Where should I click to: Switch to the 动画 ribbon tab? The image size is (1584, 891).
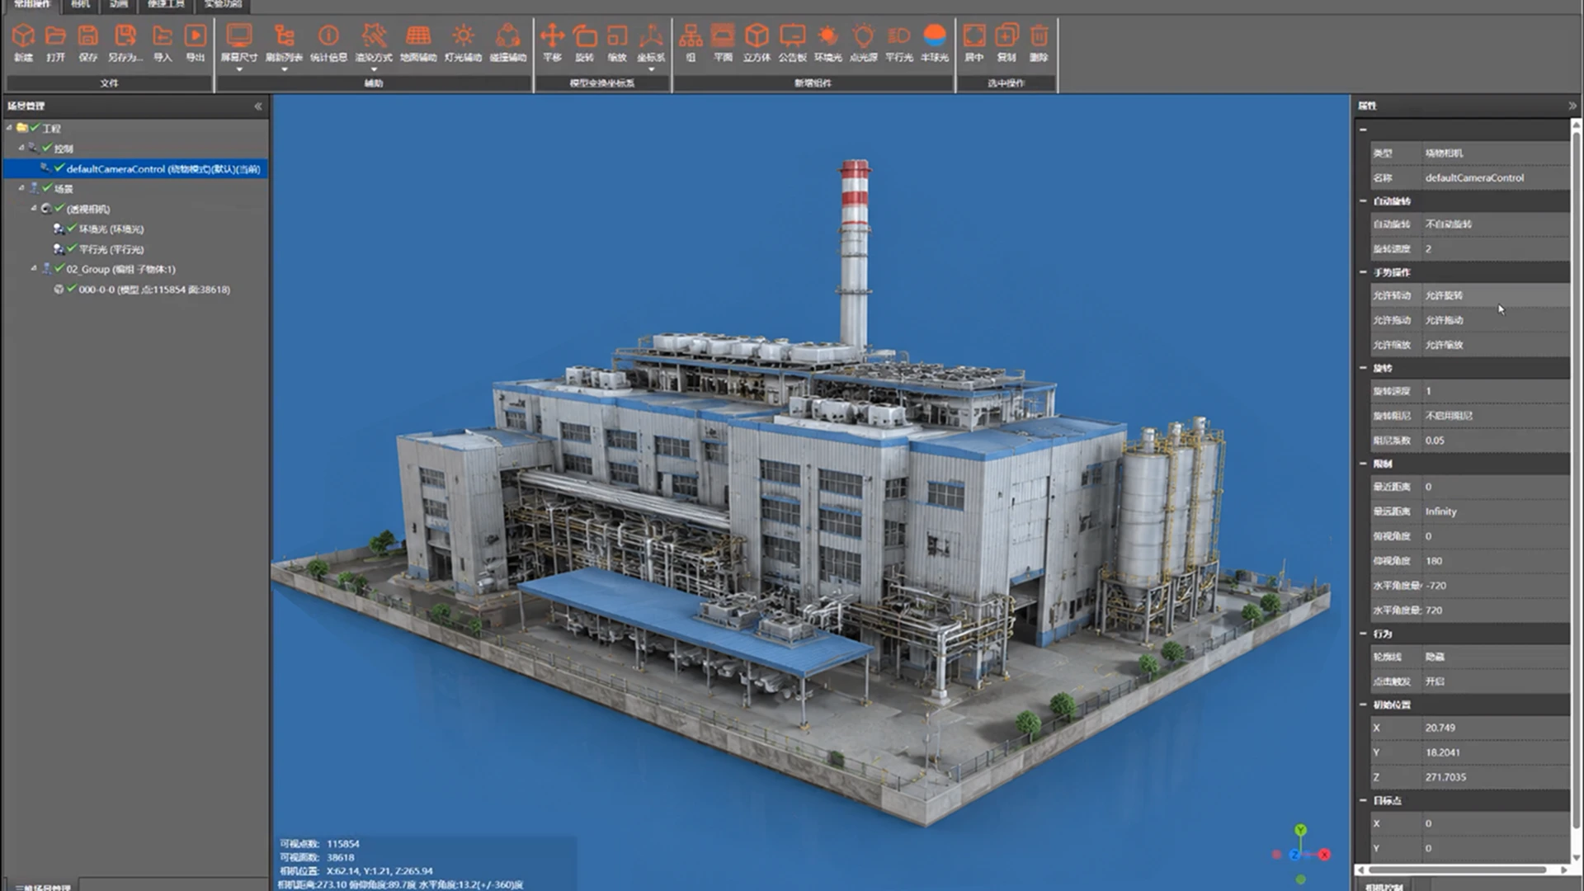click(x=119, y=5)
